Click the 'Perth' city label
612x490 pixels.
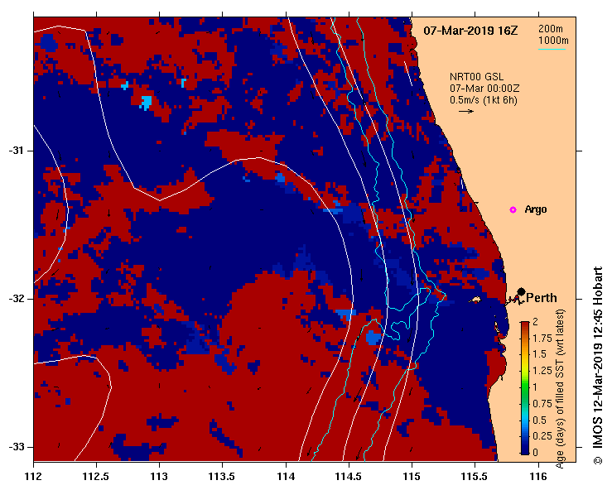[x=542, y=298]
